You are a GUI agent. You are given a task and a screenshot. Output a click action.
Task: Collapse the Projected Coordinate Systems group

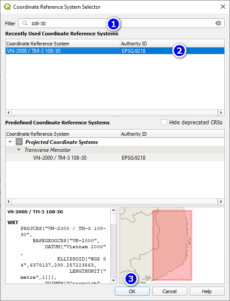(10, 142)
